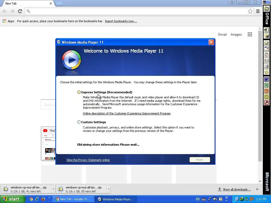Open Images link on new tab page
The height and width of the screenshot is (203, 271).
click(236, 34)
